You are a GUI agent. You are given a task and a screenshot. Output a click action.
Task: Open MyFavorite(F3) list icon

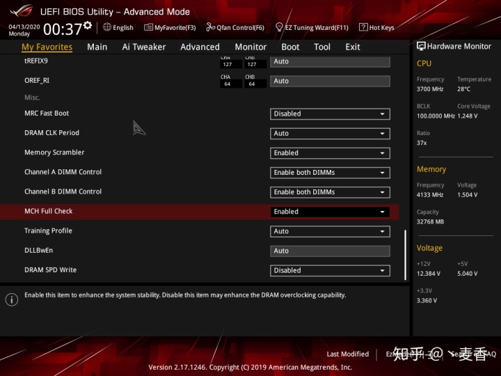point(148,27)
